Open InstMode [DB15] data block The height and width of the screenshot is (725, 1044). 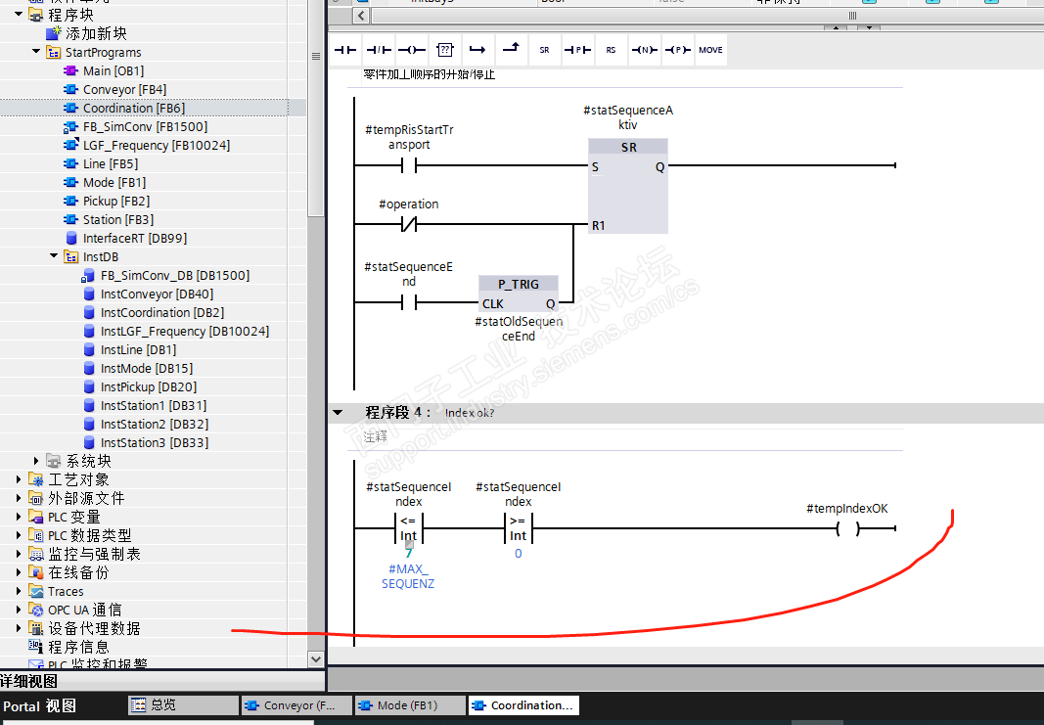point(147,369)
